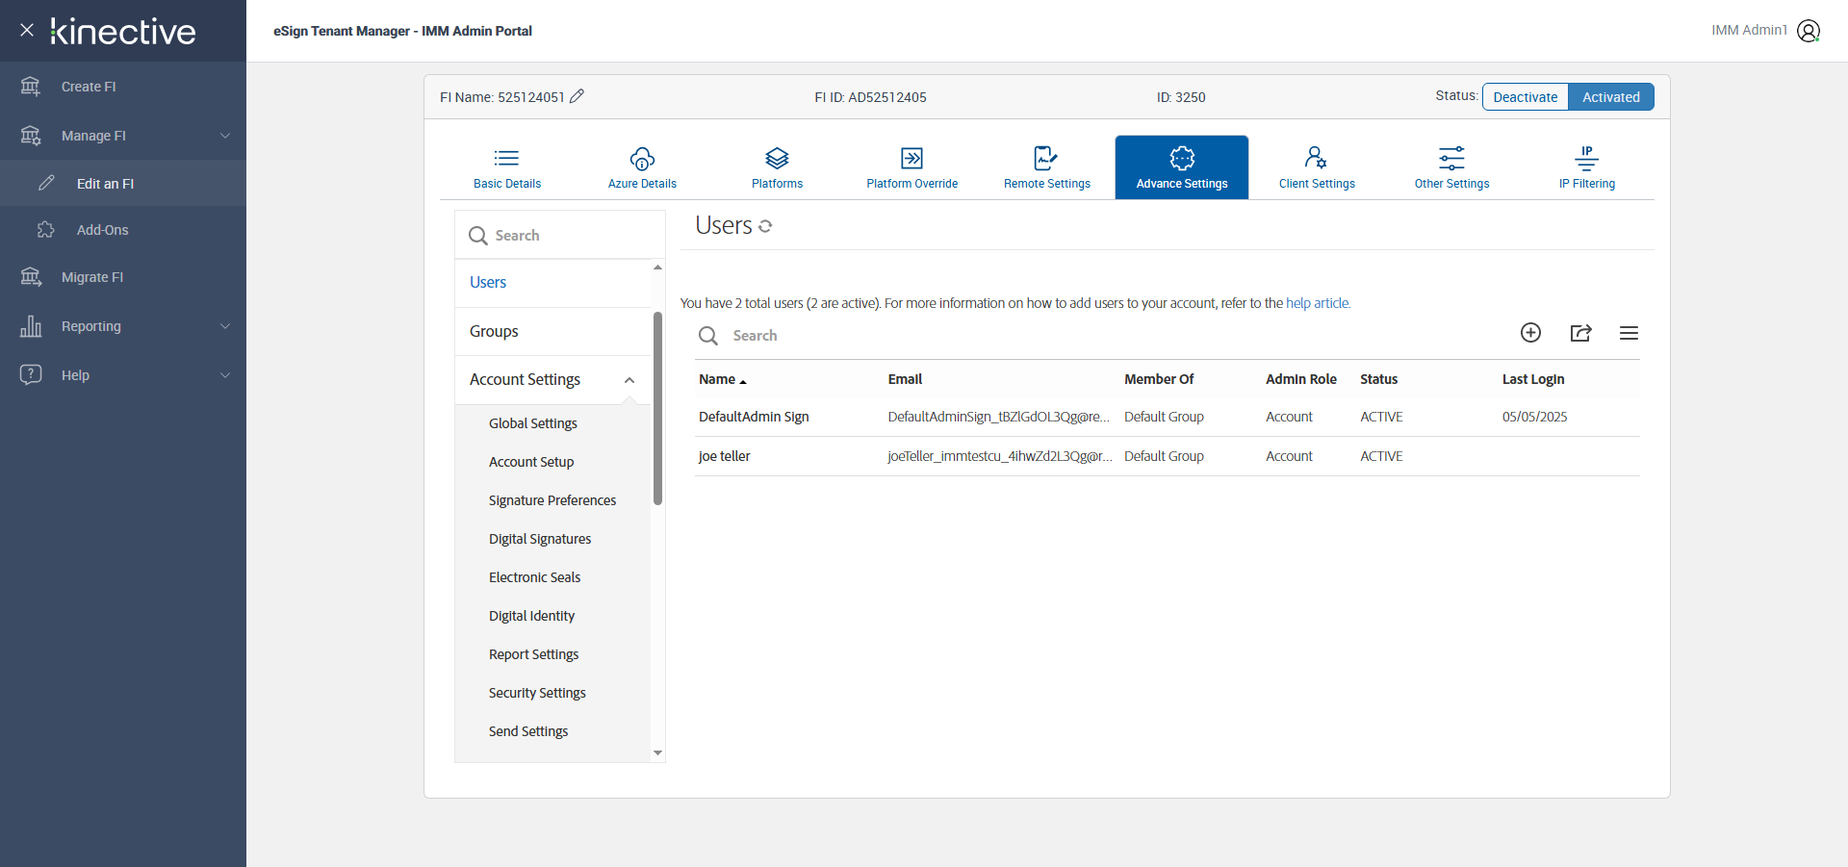Open the hamburger menu above the users table
The width and height of the screenshot is (1848, 867).
tap(1629, 333)
